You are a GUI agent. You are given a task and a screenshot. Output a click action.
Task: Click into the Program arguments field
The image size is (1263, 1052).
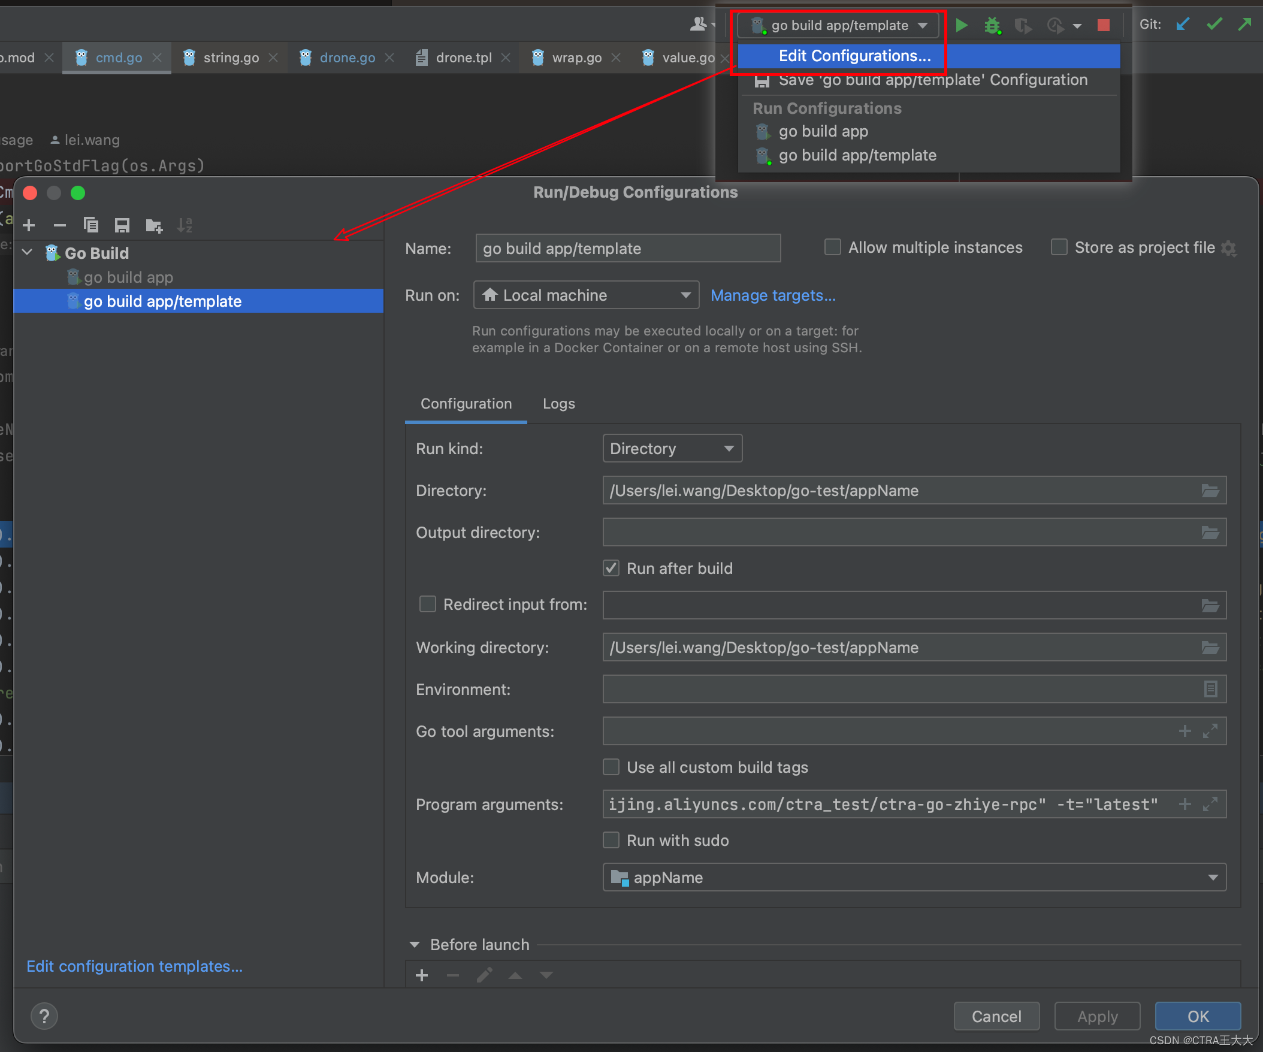coord(884,805)
